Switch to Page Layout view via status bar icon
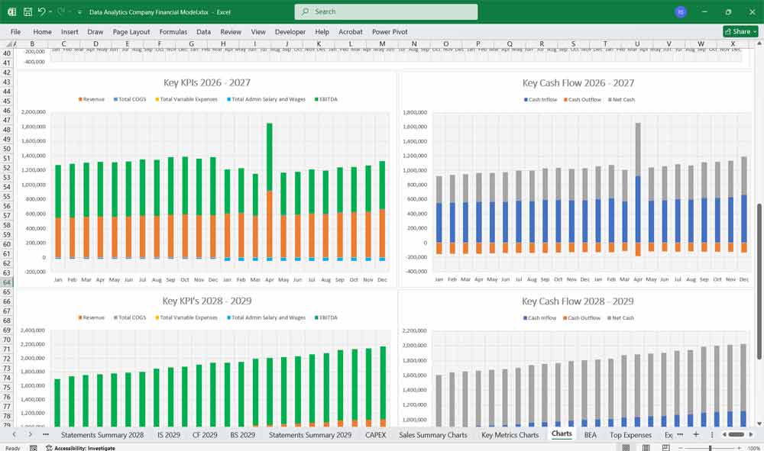Image resolution: width=764 pixels, height=451 pixels. pos(646,447)
